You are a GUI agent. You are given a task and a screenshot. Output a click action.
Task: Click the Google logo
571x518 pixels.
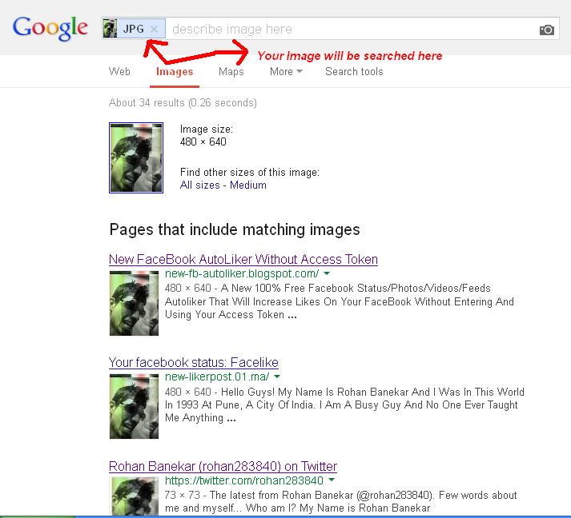coord(50,28)
